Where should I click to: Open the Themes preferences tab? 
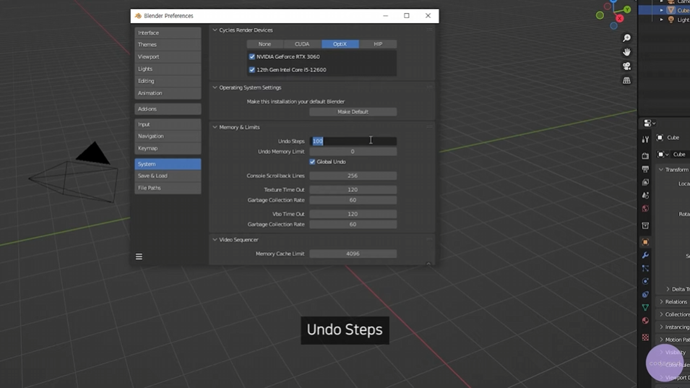(x=168, y=44)
